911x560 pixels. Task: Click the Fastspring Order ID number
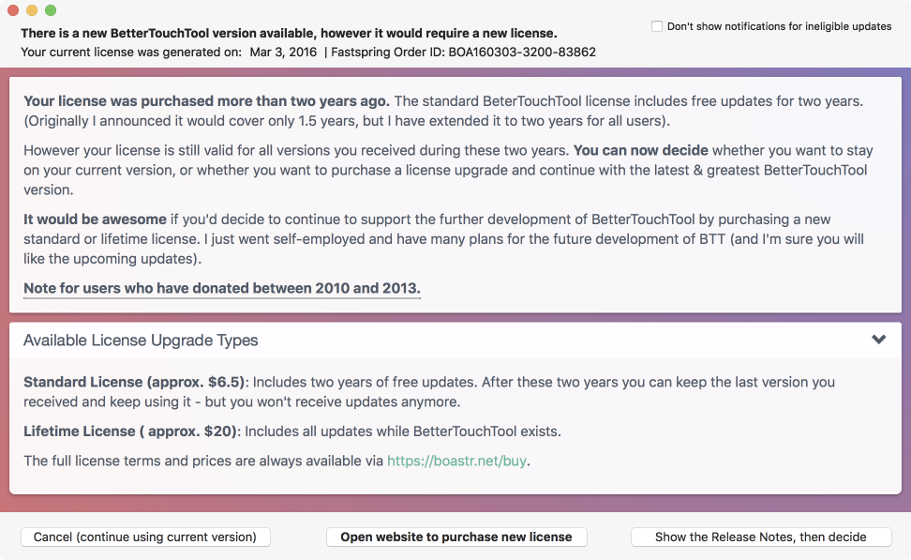coord(524,52)
